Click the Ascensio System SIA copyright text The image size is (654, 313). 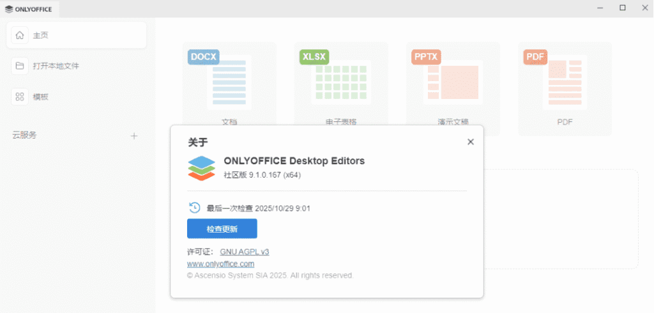pos(270,275)
